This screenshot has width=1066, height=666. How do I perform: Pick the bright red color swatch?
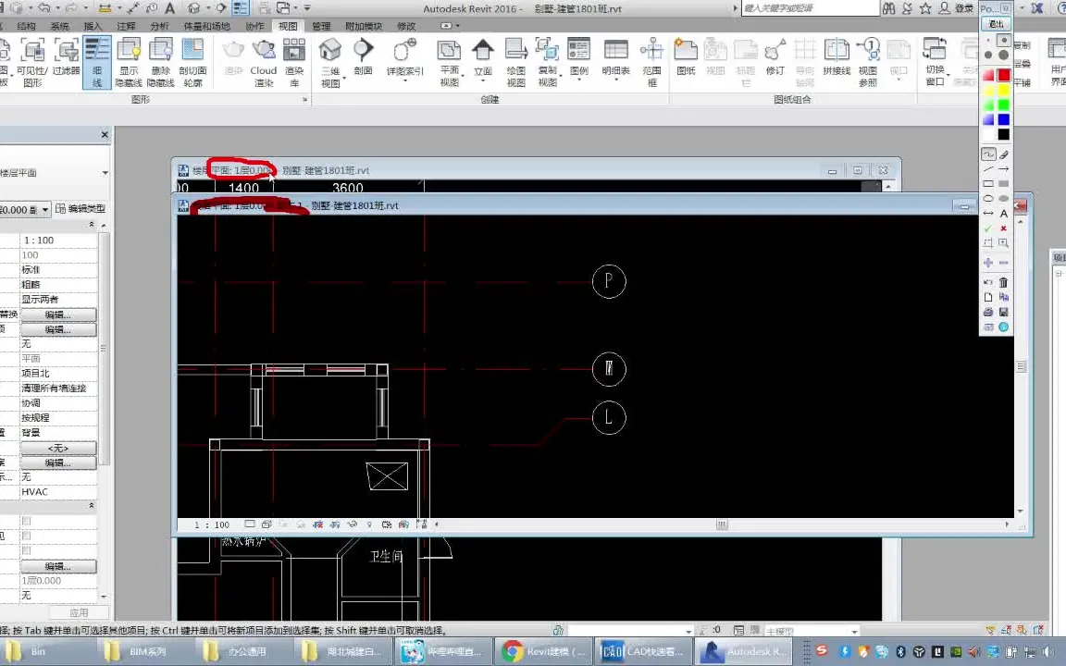pyautogui.click(x=1003, y=75)
